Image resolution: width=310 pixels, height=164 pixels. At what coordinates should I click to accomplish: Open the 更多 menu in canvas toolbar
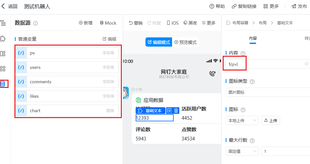[209, 23]
